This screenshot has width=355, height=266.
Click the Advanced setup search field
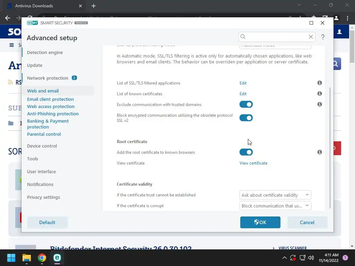click(277, 37)
